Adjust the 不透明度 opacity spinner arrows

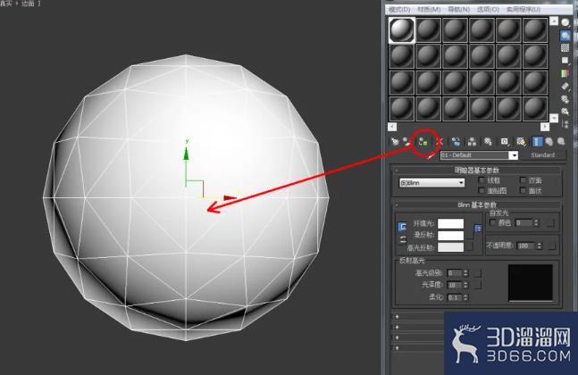point(540,246)
